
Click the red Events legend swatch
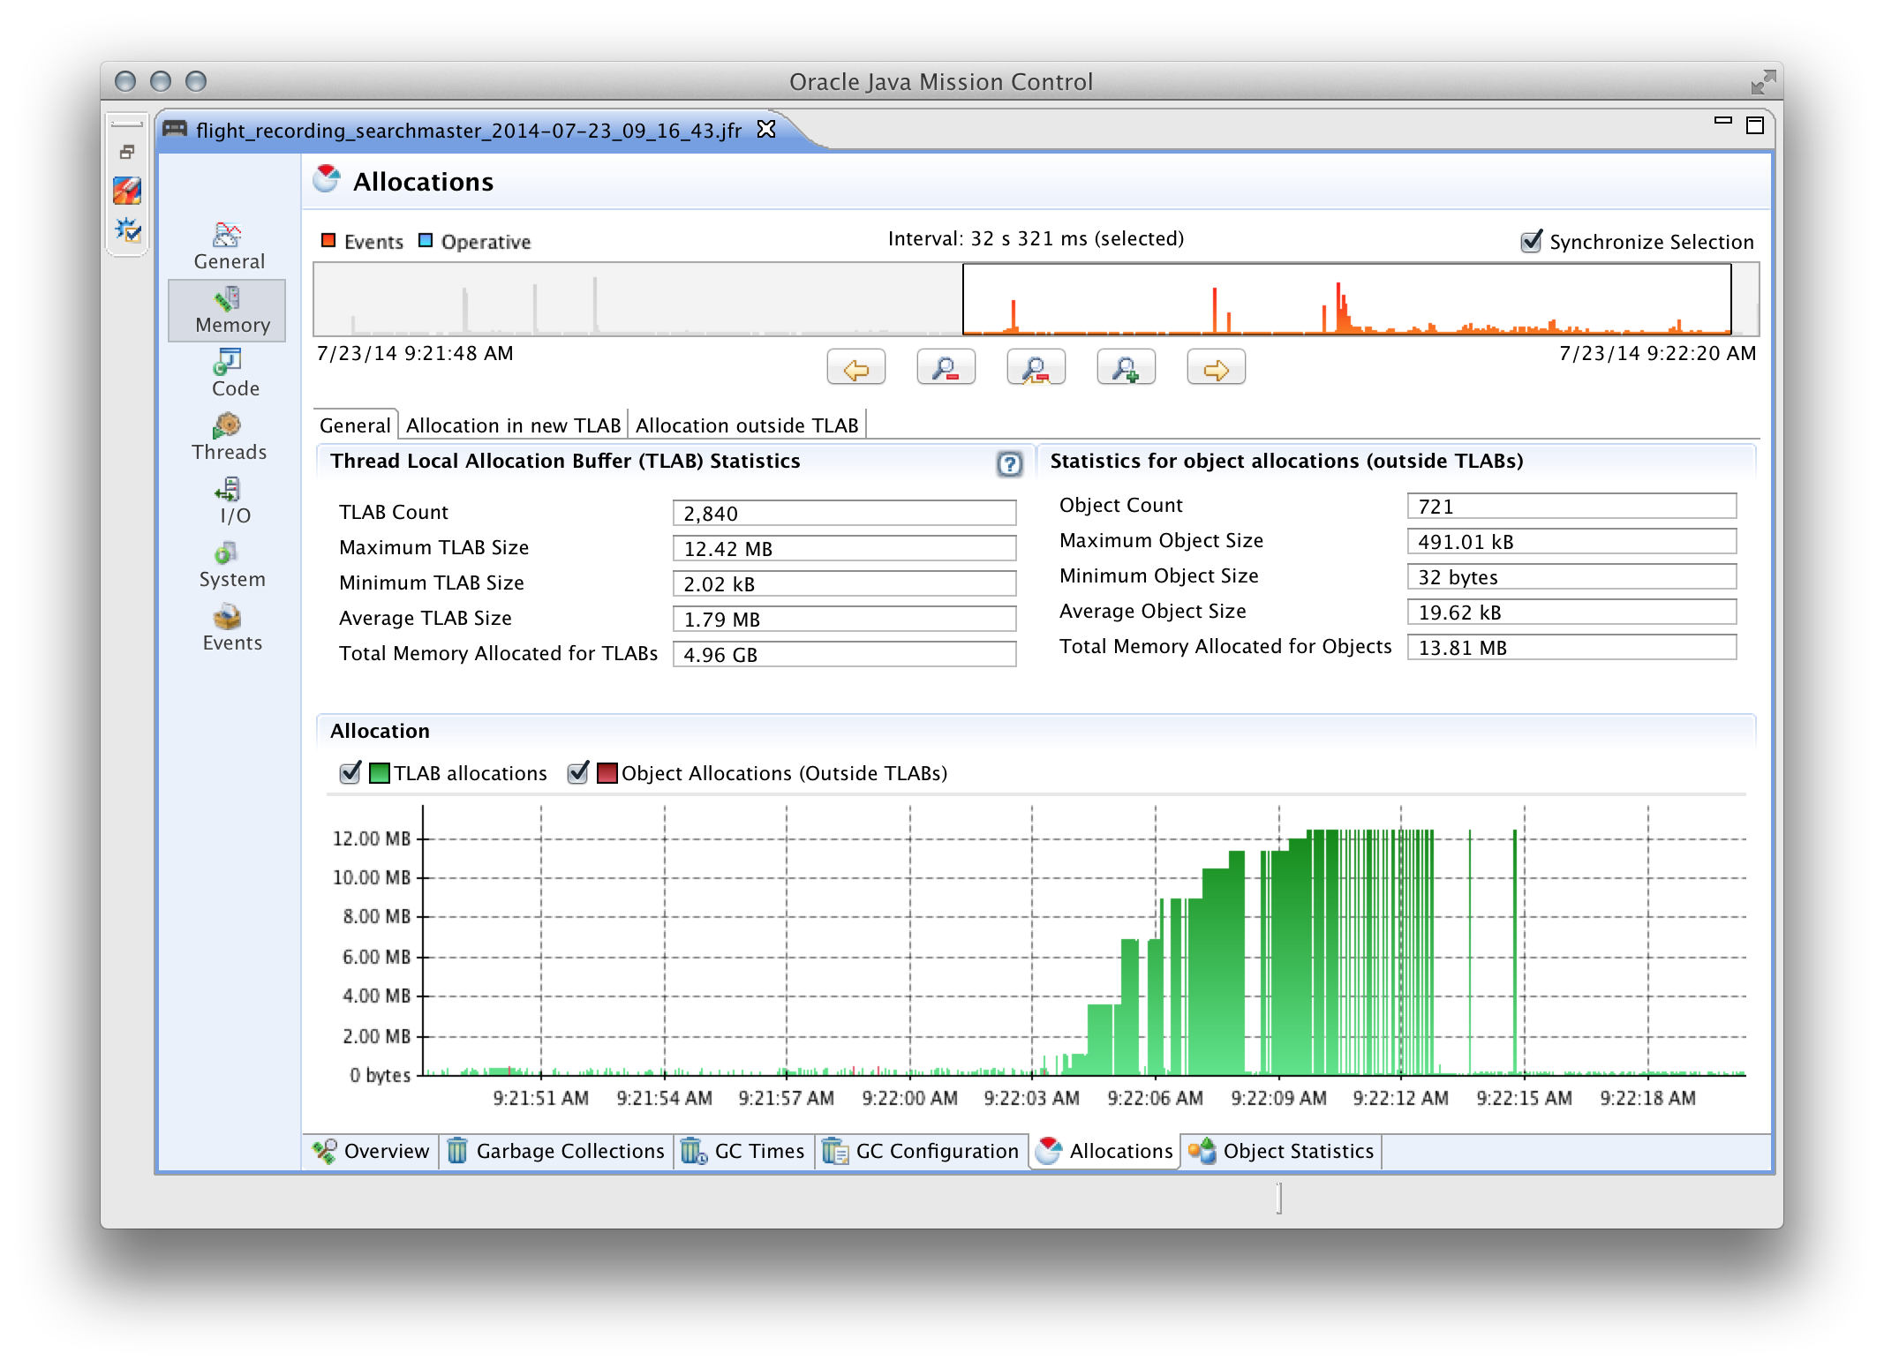(328, 240)
